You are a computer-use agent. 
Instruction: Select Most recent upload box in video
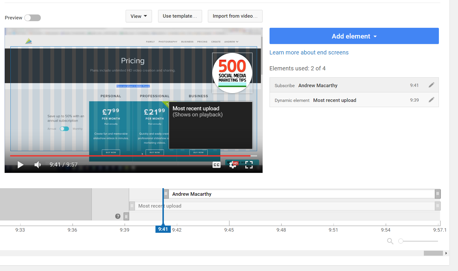[x=210, y=125]
